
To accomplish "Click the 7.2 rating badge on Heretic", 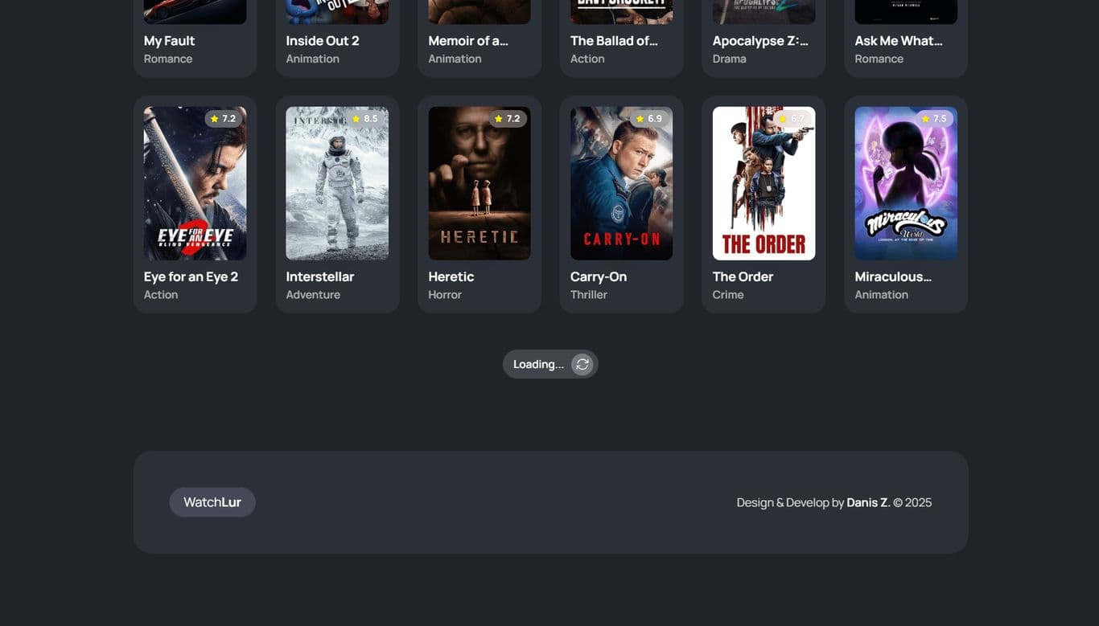I will [507, 119].
